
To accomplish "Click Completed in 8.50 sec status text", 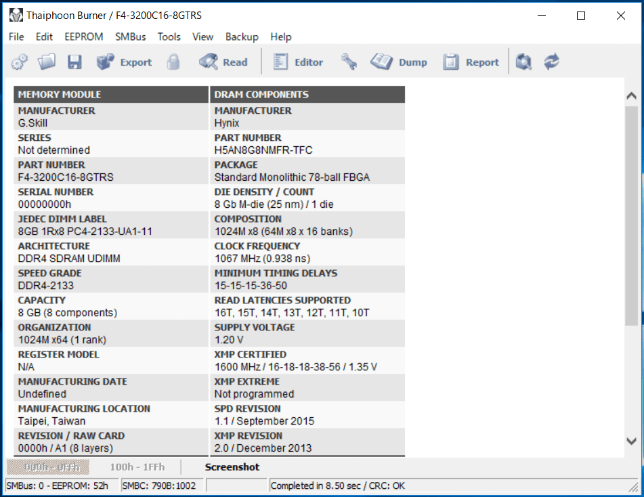I will (x=338, y=486).
